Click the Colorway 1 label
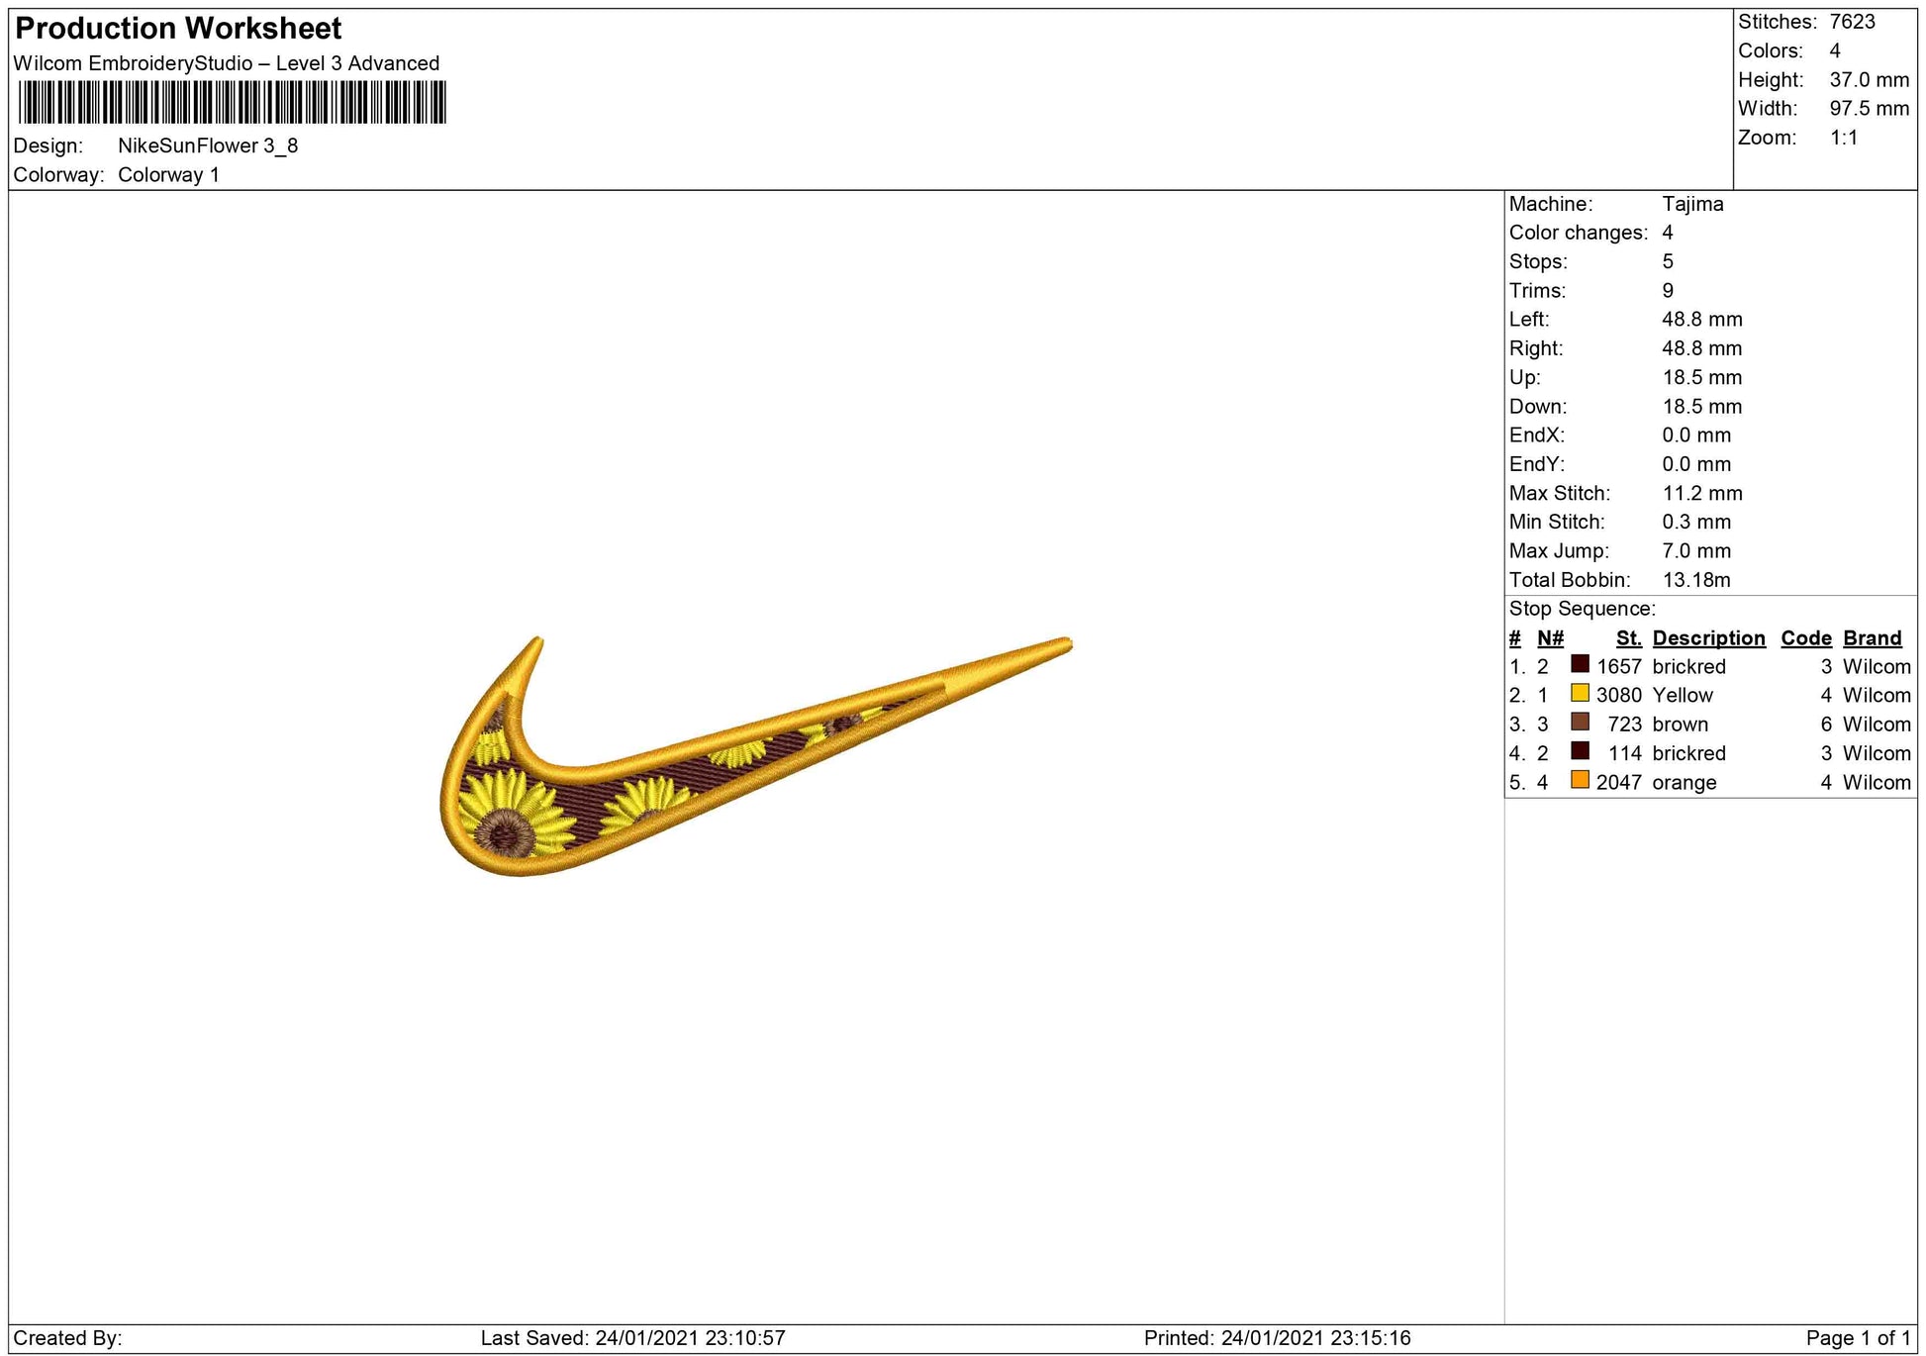 click(x=168, y=175)
